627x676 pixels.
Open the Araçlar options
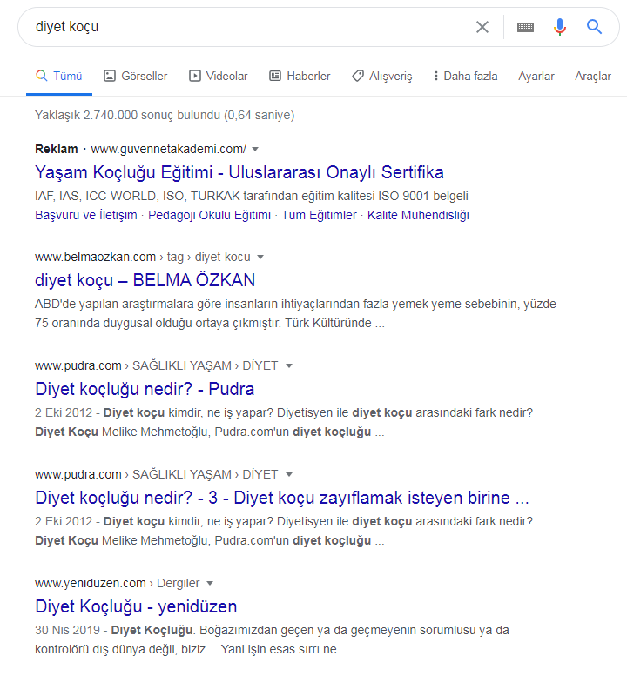(x=593, y=77)
